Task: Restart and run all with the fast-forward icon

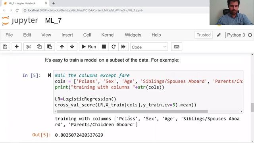Action: [123, 47]
